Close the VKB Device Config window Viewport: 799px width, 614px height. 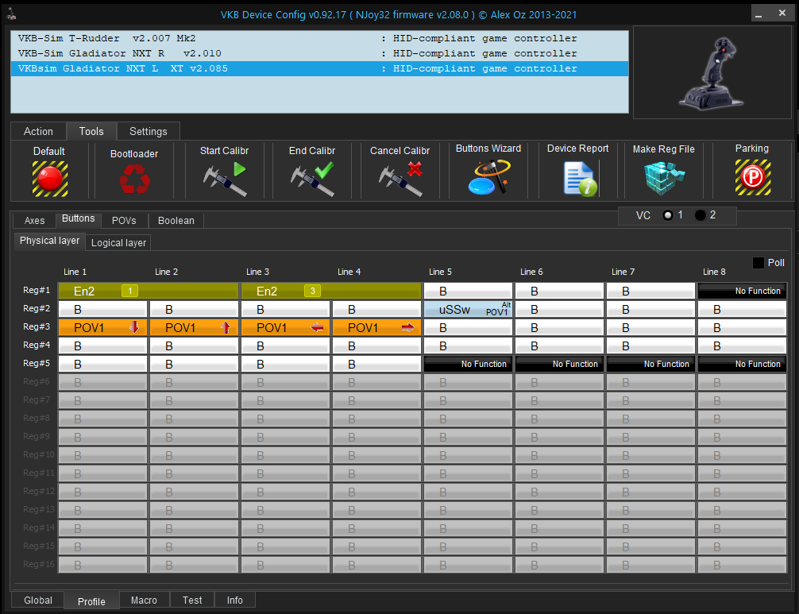tap(782, 14)
